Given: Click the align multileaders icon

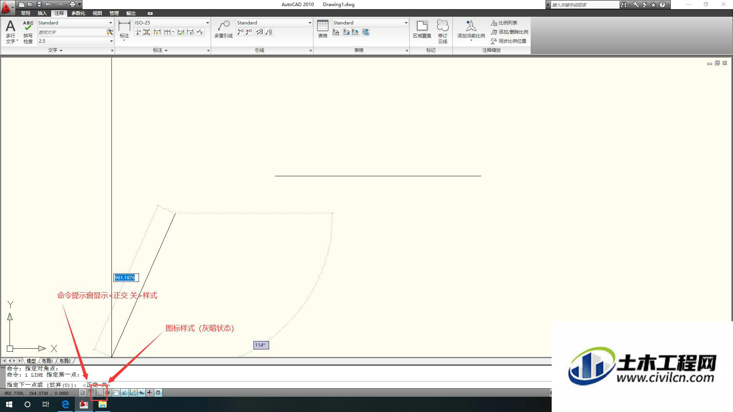Looking at the screenshot, I should coord(260,32).
